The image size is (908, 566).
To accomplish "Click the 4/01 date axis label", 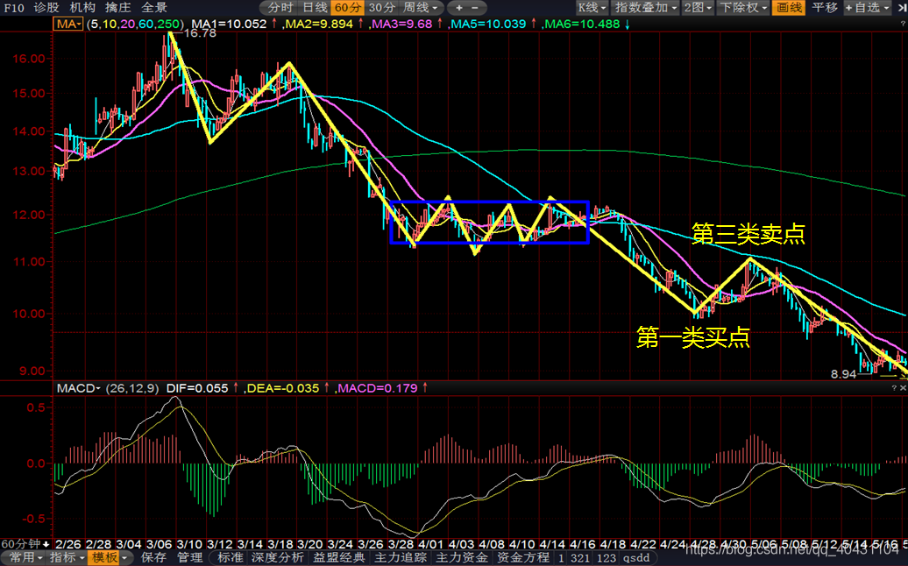I will point(430,544).
